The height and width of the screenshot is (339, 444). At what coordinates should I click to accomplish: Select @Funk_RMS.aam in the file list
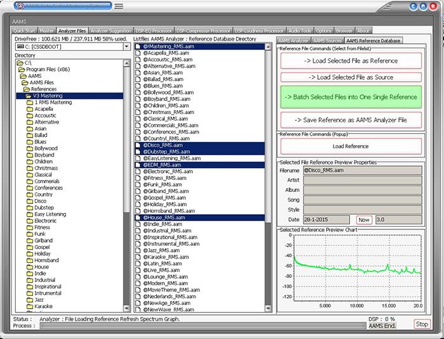200,184
